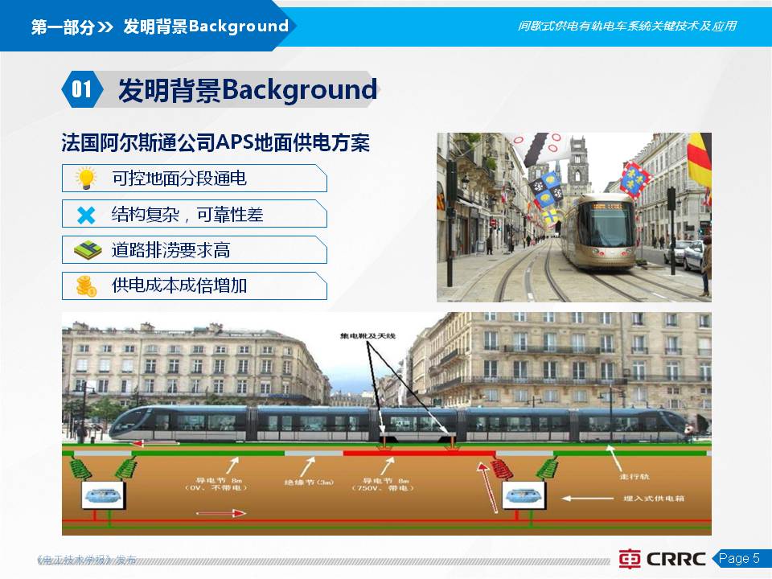Click the blue hexagon badge numbered 01
Image resolution: width=772 pixels, height=579 pixels.
coord(82,89)
